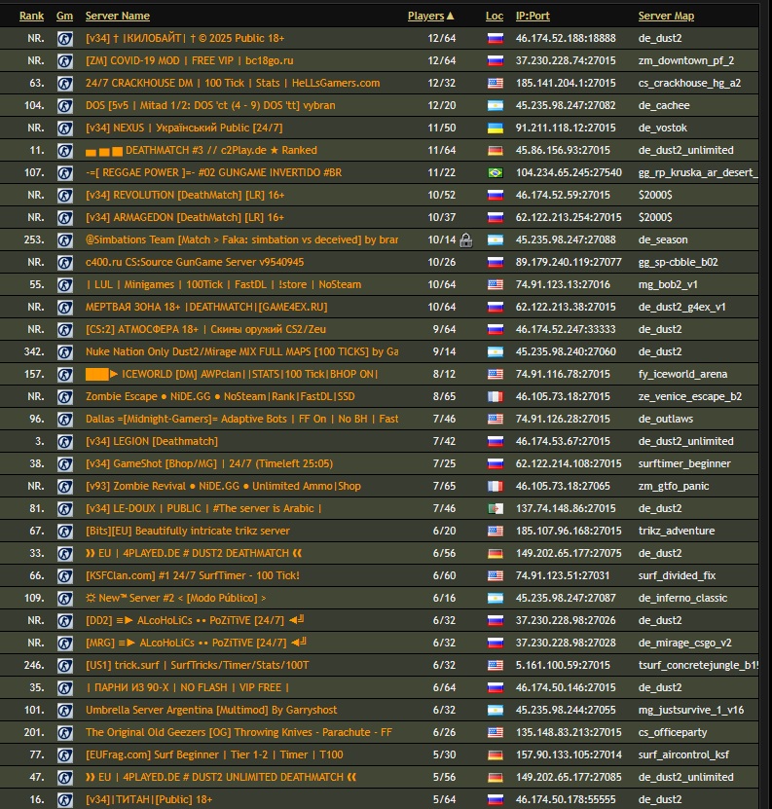Select IP address 46.174.52.188:18888
772x809 pixels.
pyautogui.click(x=566, y=38)
